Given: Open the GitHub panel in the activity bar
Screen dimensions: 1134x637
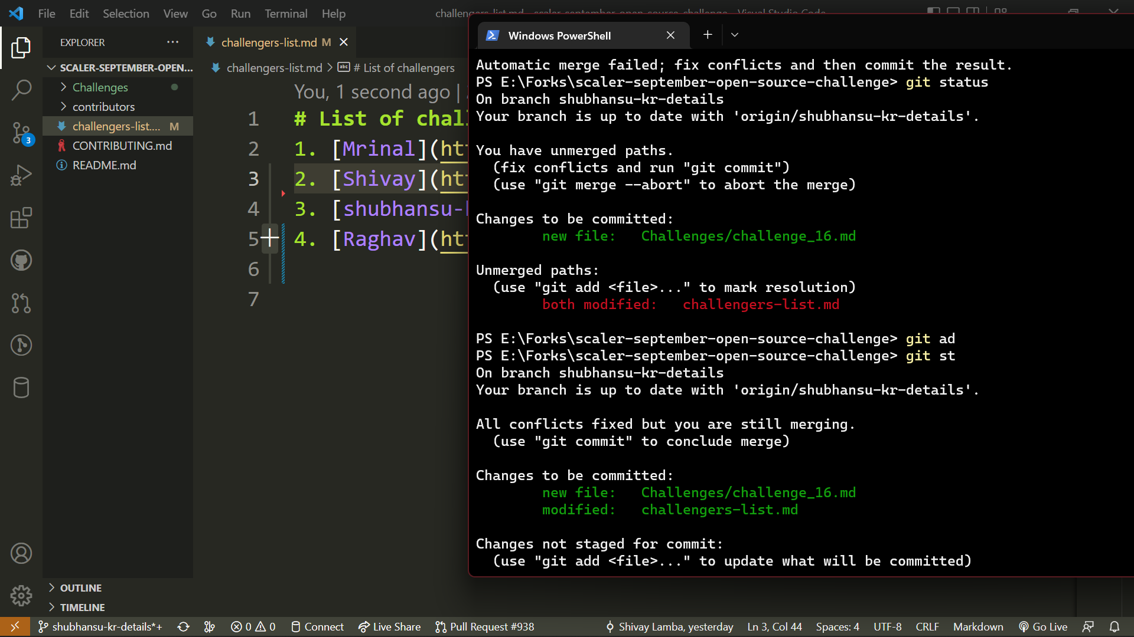Looking at the screenshot, I should point(22,260).
